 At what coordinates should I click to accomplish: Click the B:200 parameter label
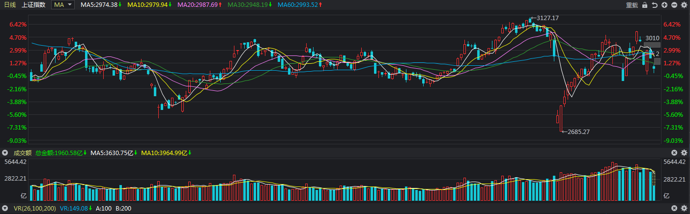click(x=123, y=209)
